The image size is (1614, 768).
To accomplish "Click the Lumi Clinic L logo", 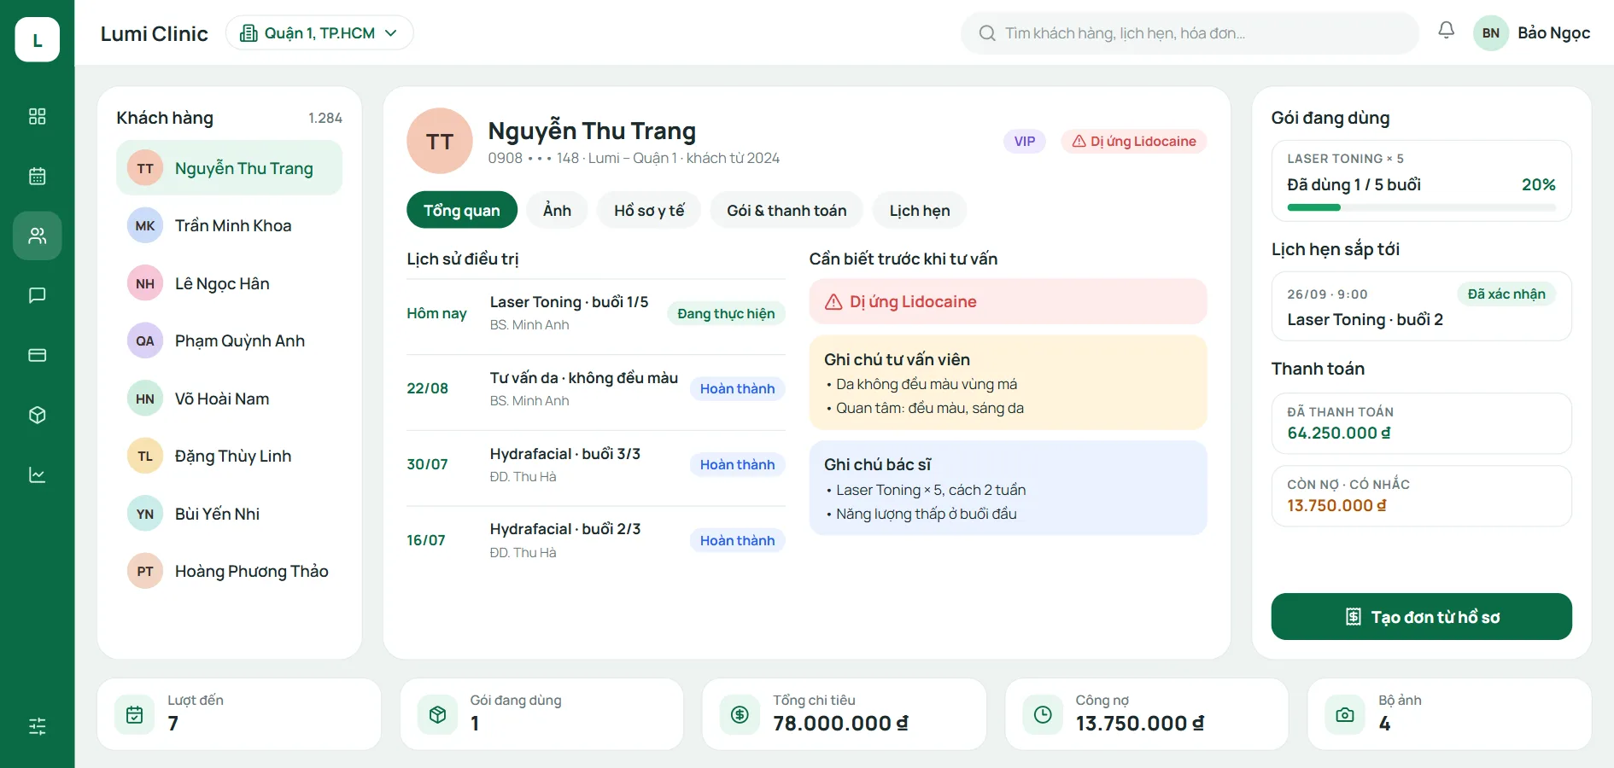I will point(37,39).
